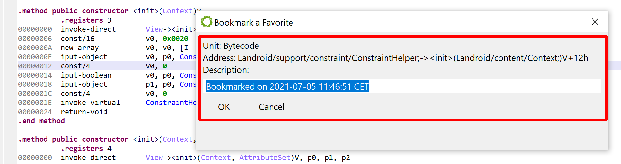
Task: Click the ".end method" directive line
Action: pyautogui.click(x=42, y=121)
